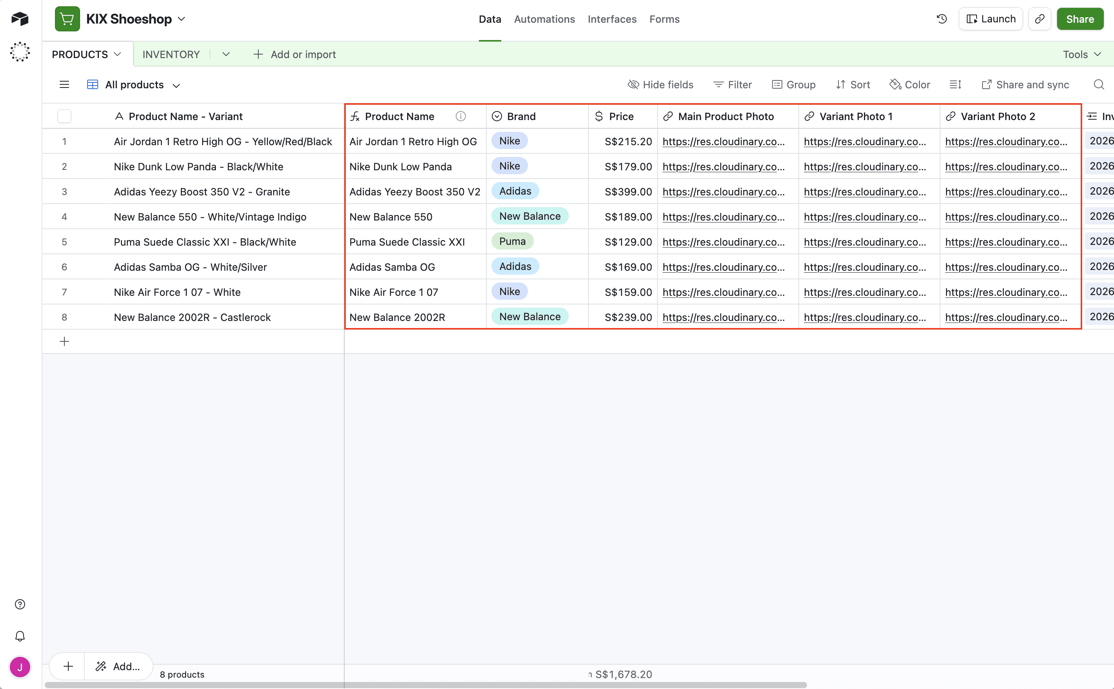Switch to the INVENTORY table
This screenshot has height=689, width=1114.
171,54
